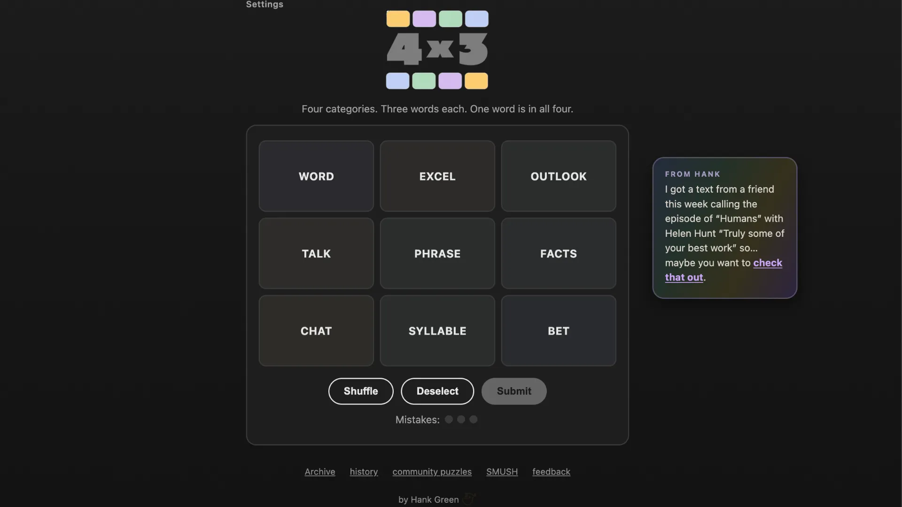The height and width of the screenshot is (507, 902).
Task: Click the FACTS tile
Action: [x=559, y=253]
